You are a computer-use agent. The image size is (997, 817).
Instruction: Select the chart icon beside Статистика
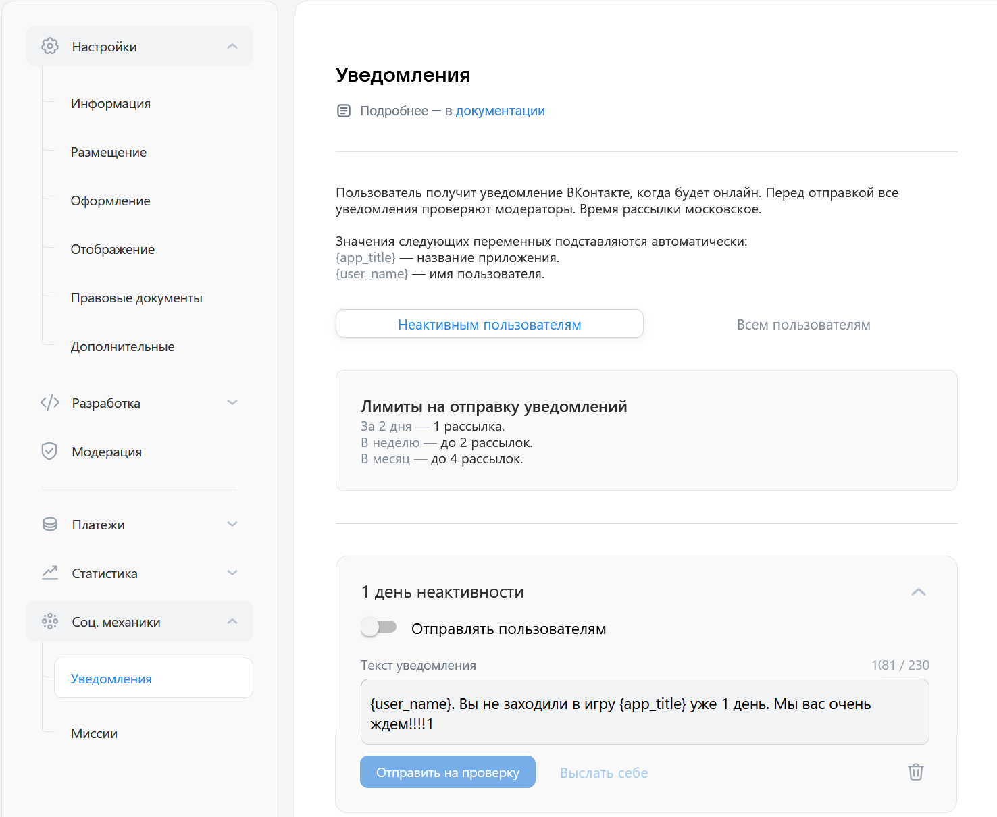coord(50,573)
